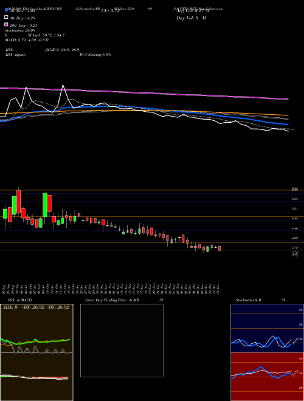The width and height of the screenshot is (304, 401).
Task: Click the tall green candlestick near 09 Oct
Action: [45, 205]
